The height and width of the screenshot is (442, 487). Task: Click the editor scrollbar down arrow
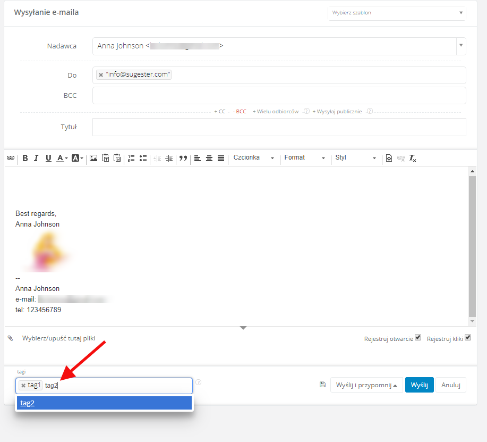click(473, 321)
